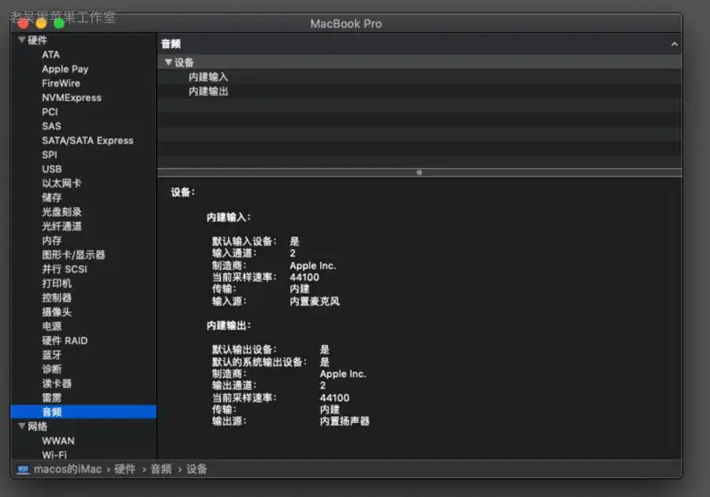Collapse the 硬件 hardware category
Viewport: 710px width, 497px height.
point(21,39)
